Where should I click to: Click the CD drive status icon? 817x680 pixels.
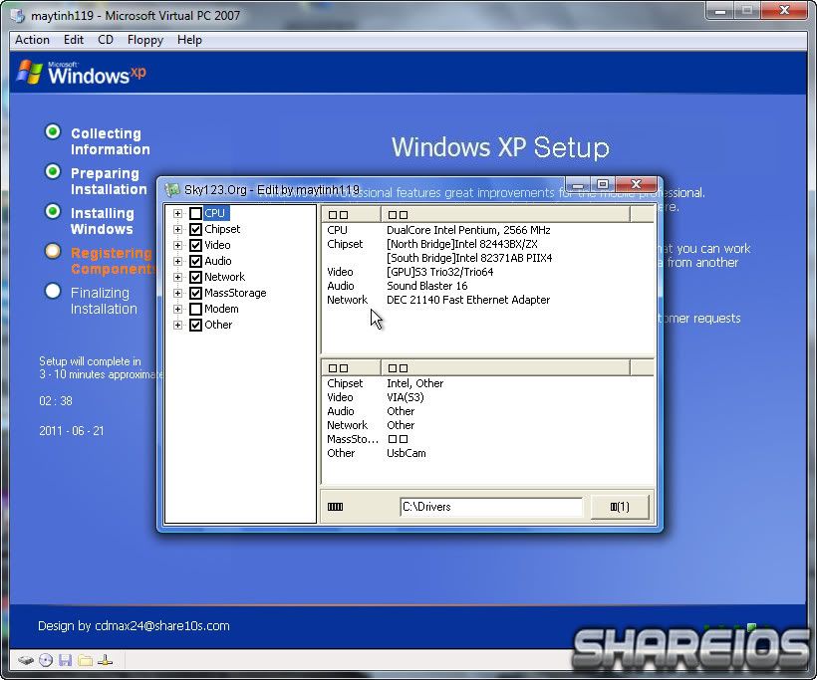click(46, 661)
